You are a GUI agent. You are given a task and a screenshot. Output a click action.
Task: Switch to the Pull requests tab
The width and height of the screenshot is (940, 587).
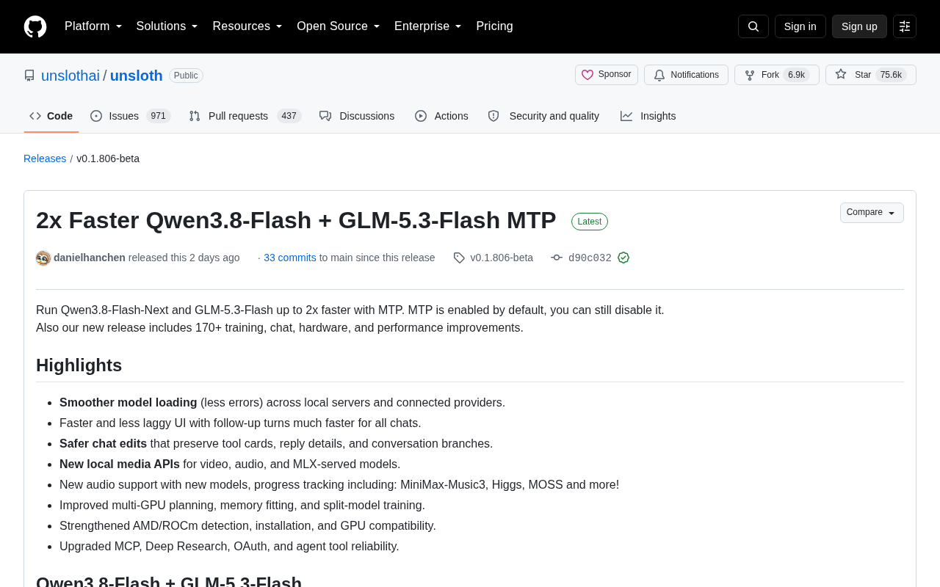tap(245, 116)
